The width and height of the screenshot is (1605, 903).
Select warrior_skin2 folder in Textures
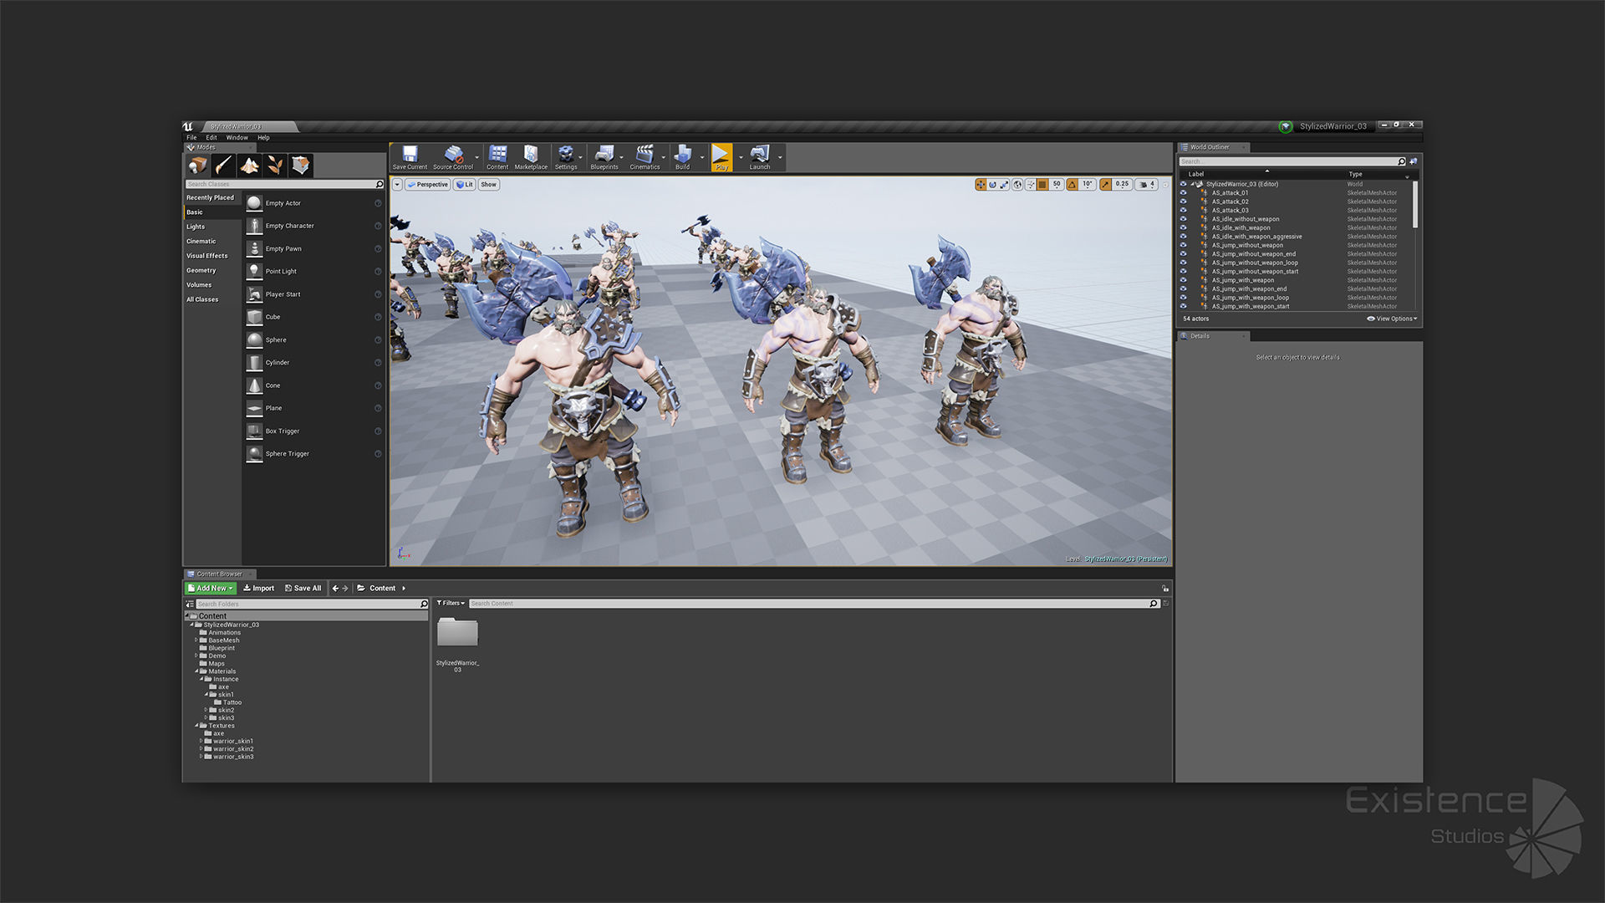228,749
